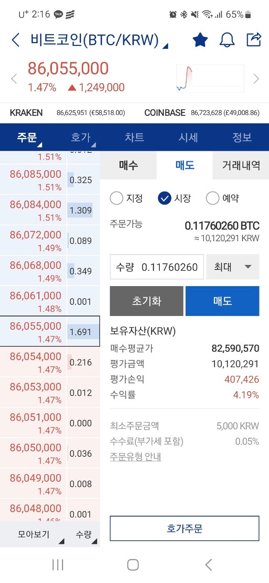View next coin using the right arrow
Viewport: 269px width, 583px height.
pos(256,78)
